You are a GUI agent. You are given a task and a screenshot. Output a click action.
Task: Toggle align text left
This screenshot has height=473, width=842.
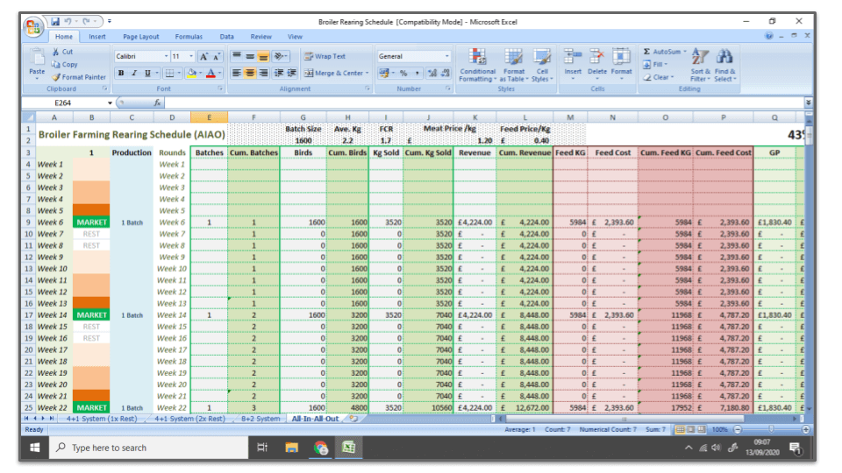tap(237, 73)
